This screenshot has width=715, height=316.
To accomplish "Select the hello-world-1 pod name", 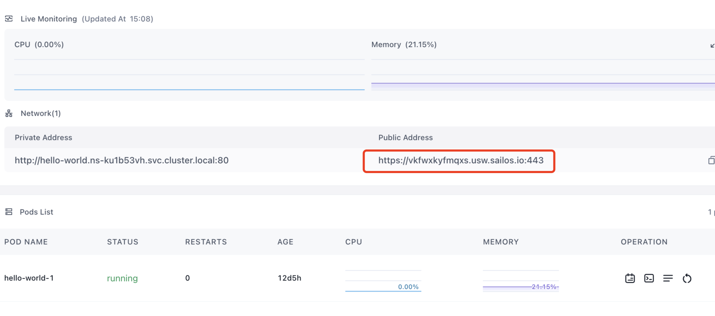I will 29,278.
